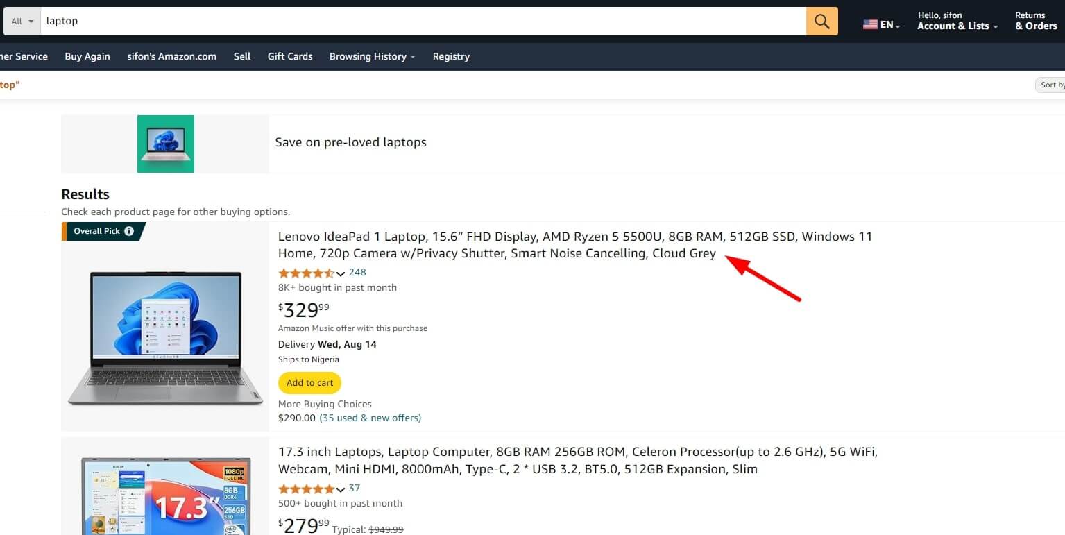
Task: Click the Overall Pick info icon
Action: (129, 231)
